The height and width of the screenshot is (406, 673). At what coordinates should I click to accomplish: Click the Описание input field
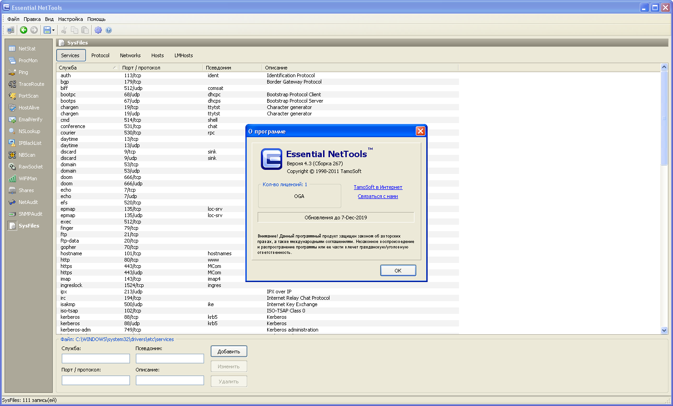click(170, 380)
